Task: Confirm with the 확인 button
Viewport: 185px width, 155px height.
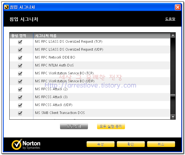Action: (131, 144)
